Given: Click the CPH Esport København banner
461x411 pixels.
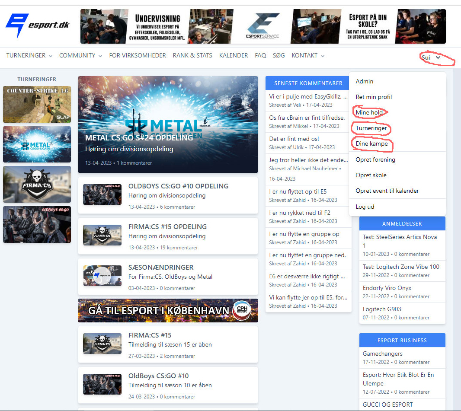Looking at the screenshot, I should (168, 310).
